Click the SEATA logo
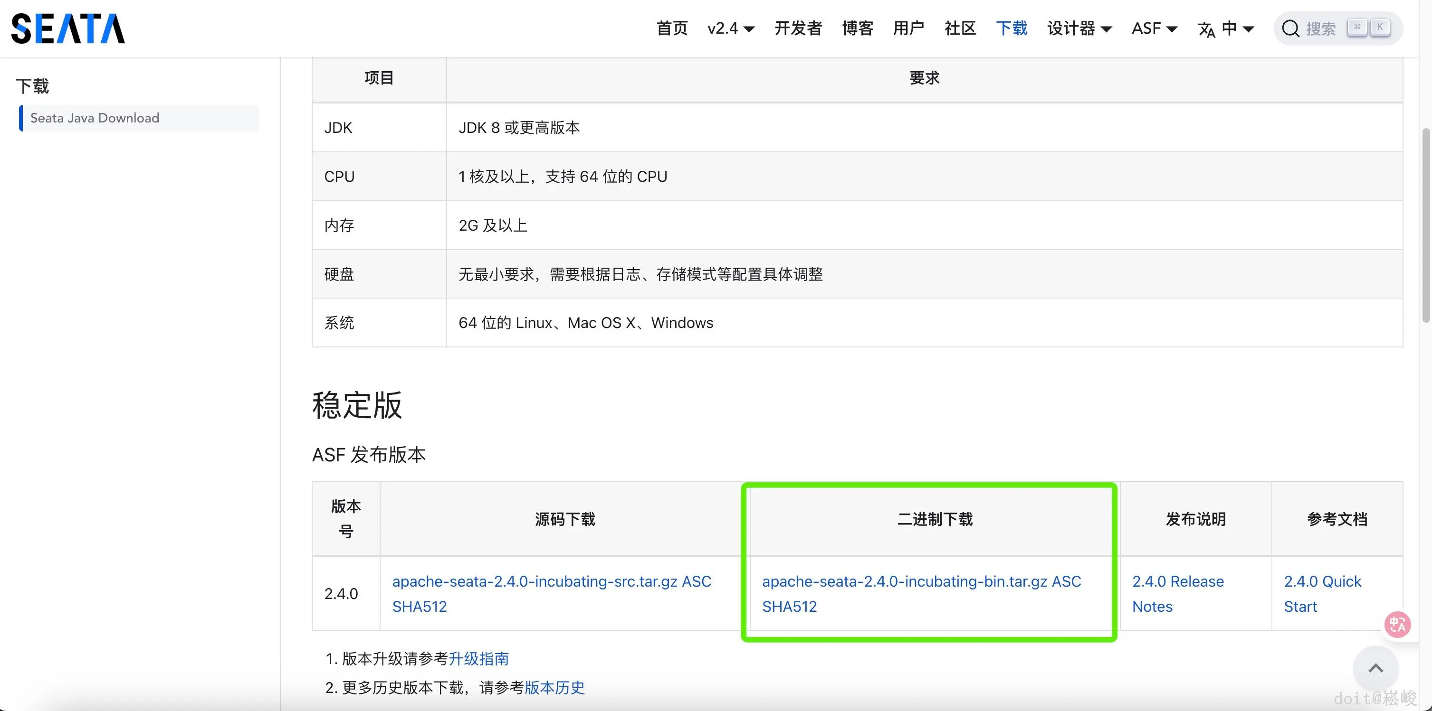Viewport: 1432px width, 711px height. 68,28
